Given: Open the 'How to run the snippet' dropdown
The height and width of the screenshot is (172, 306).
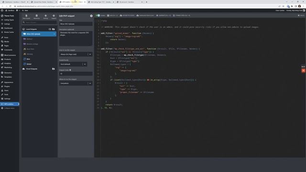Looking at the screenshot, I should [x=76, y=54].
